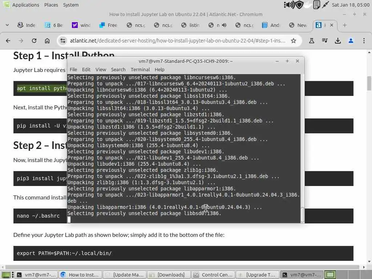The width and height of the screenshot is (372, 279).
Task: View site information icon in address bar
Action: coord(63,41)
